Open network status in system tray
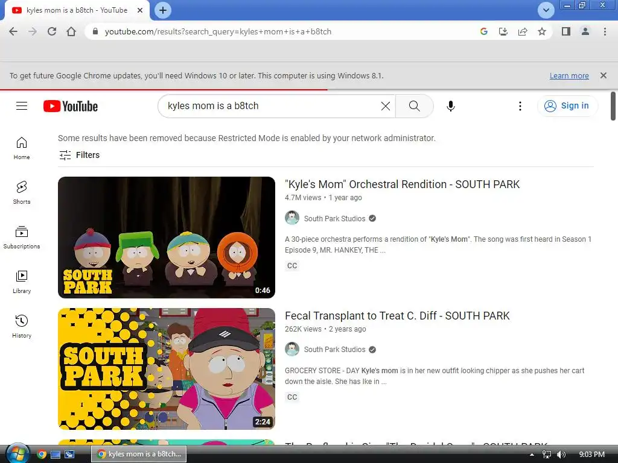Viewport: 618px width, 463px height. click(x=547, y=455)
